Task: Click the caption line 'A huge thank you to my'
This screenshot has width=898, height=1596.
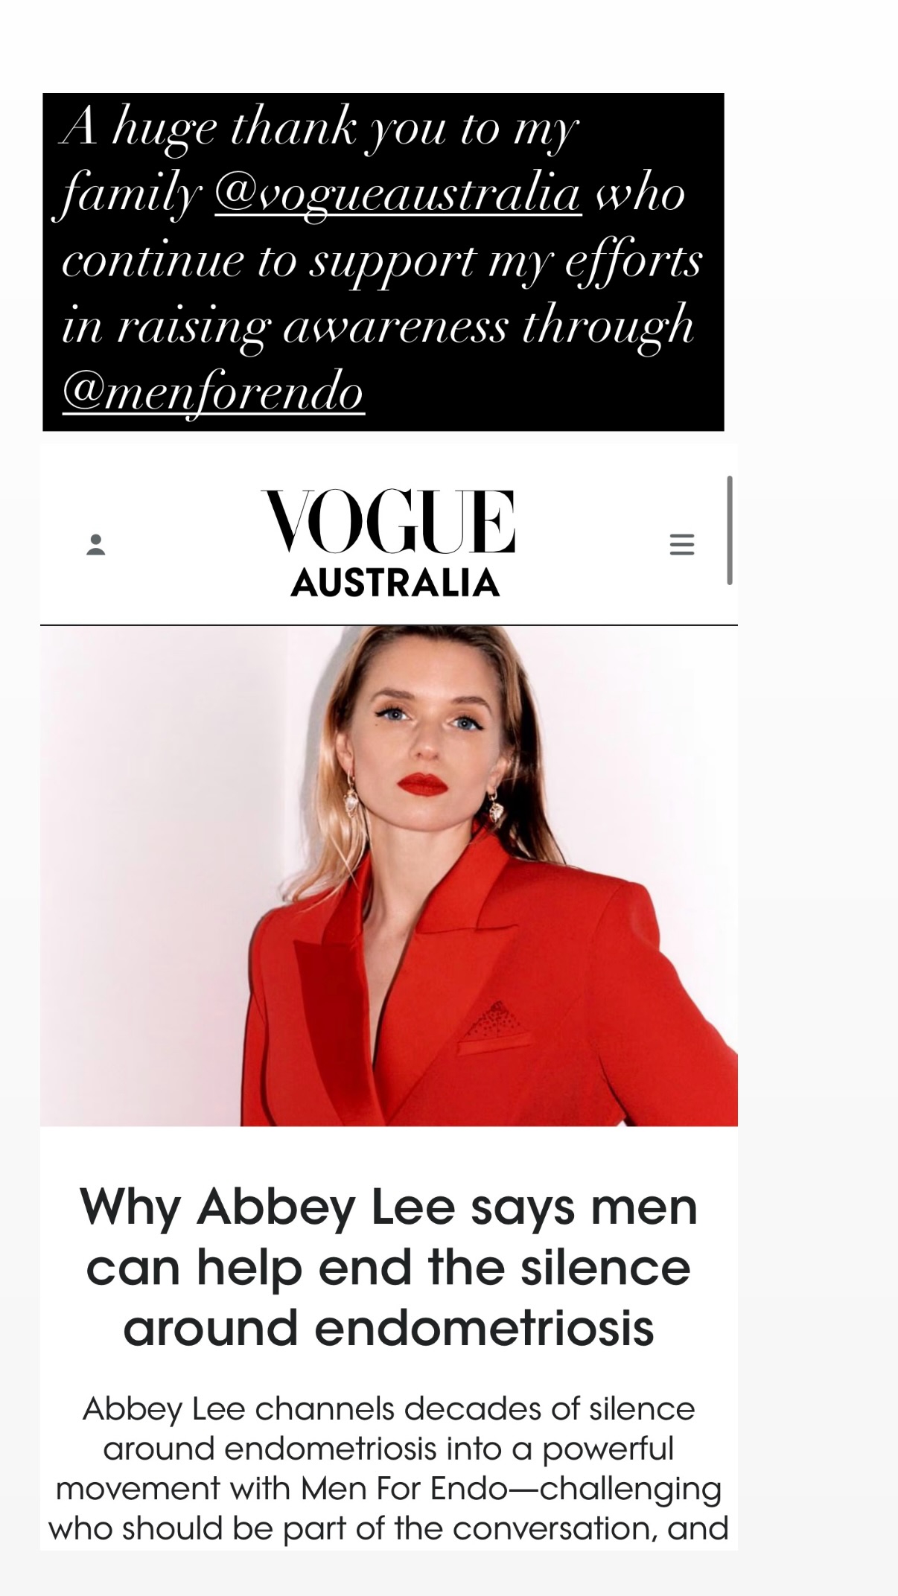Action: coord(319,130)
